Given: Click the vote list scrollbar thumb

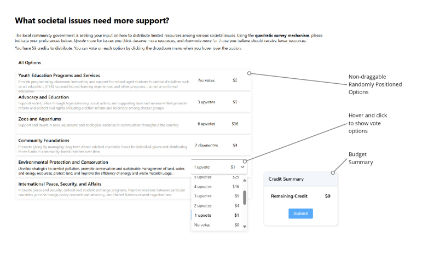Looking at the screenshot, I should coord(245,197).
